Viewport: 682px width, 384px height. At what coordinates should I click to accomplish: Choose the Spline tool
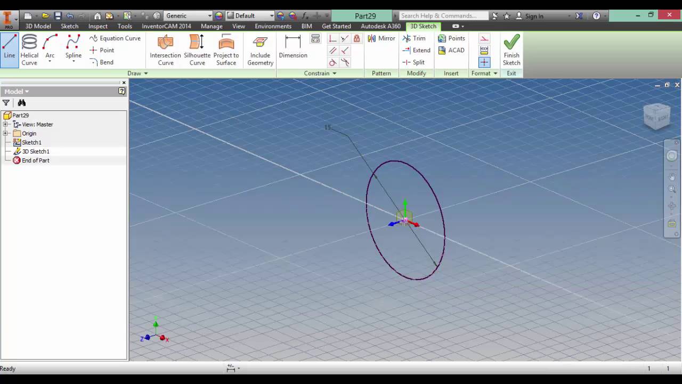click(74, 46)
